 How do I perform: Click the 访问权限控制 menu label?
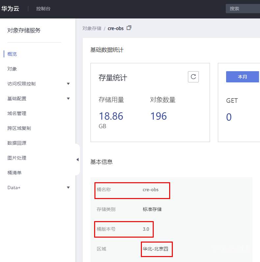coord(21,84)
